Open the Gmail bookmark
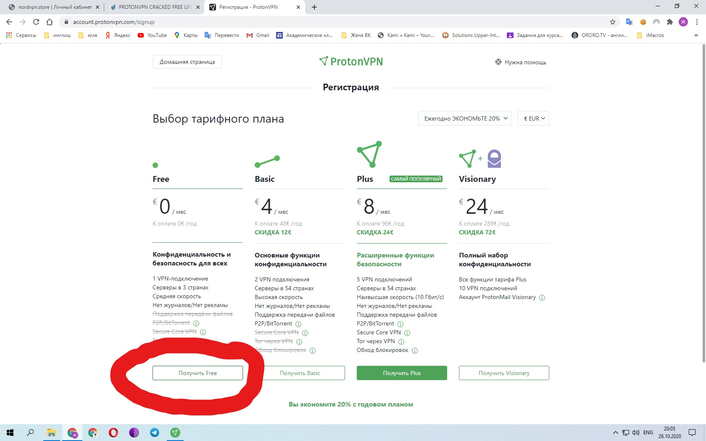 point(258,35)
